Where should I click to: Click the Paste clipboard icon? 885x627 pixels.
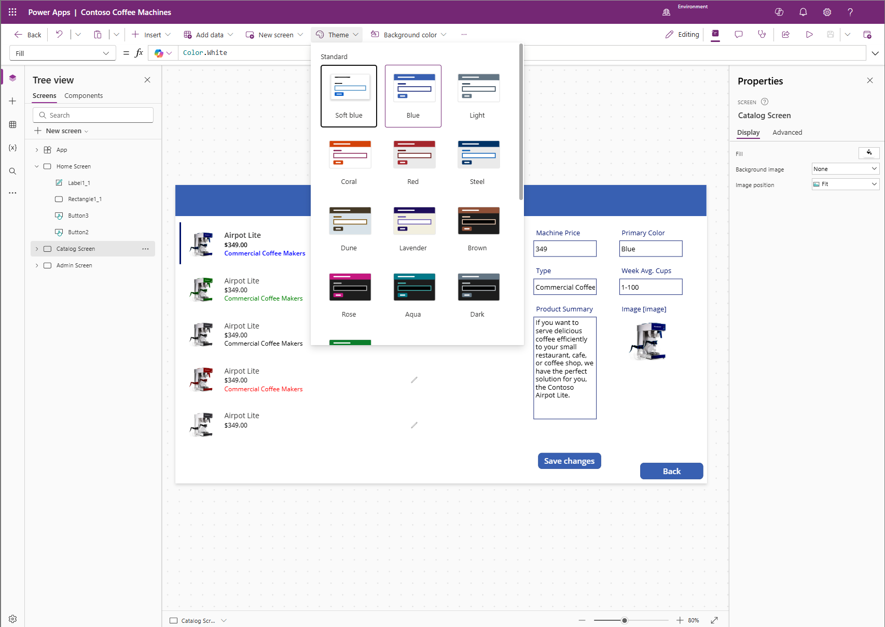click(x=98, y=35)
